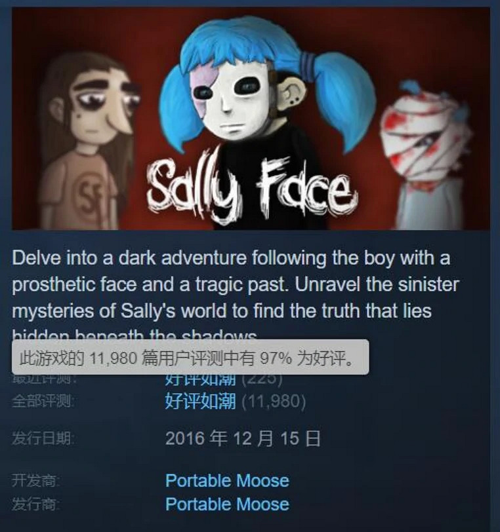The width and height of the screenshot is (500, 532).
Task: Click the 开发商 label
Action: pyautogui.click(x=35, y=480)
